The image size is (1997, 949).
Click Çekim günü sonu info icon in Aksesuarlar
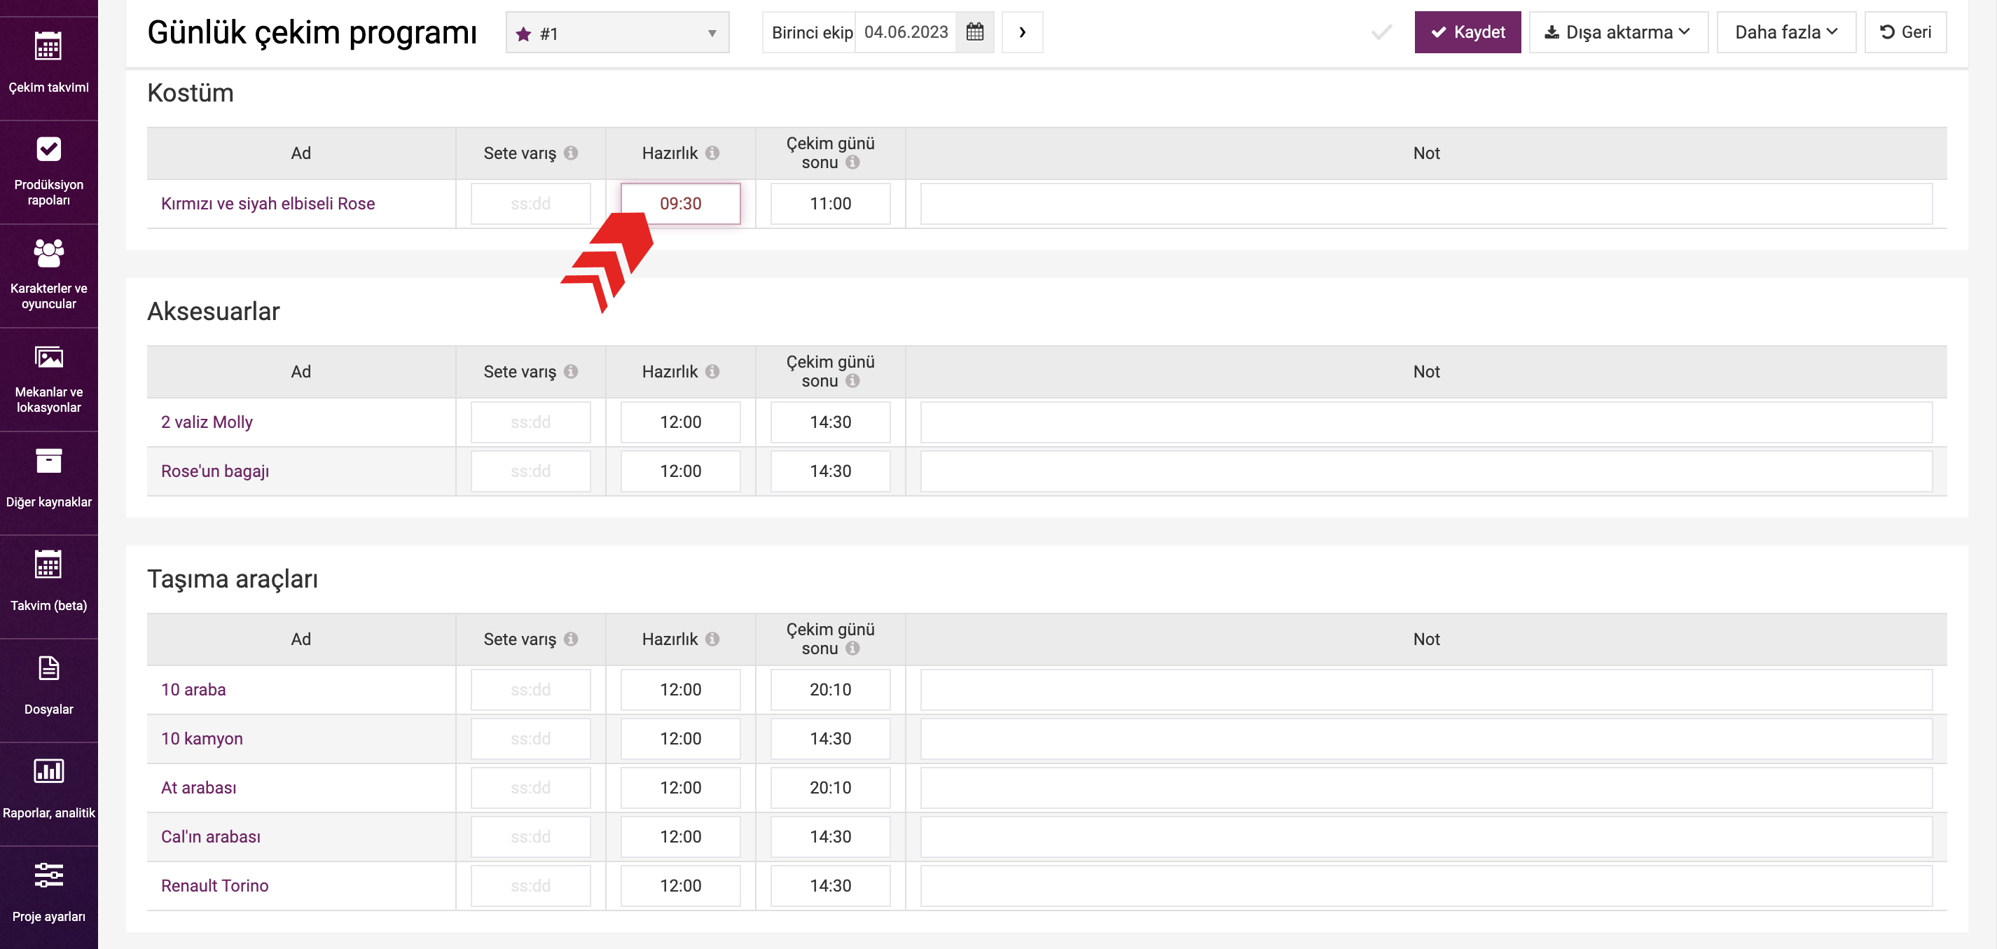[852, 381]
